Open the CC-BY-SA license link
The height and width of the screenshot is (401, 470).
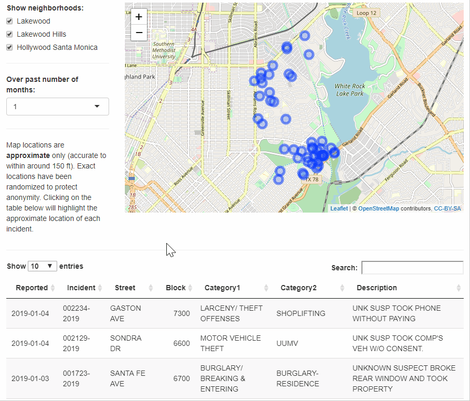pyautogui.click(x=447, y=208)
